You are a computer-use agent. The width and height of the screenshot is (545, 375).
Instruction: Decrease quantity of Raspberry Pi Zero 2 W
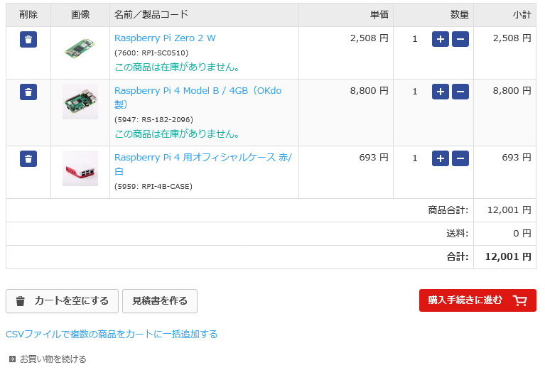tap(460, 39)
